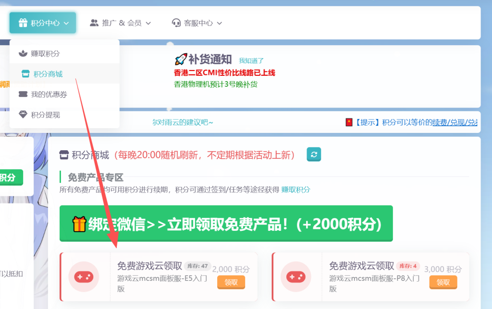Click the 领取 button on the 2,000 积分 card

231,283
